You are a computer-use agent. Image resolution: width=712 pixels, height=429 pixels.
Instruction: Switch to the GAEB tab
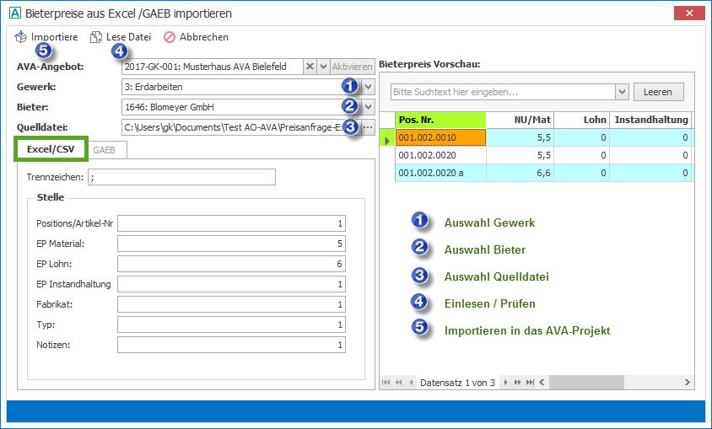pos(105,150)
